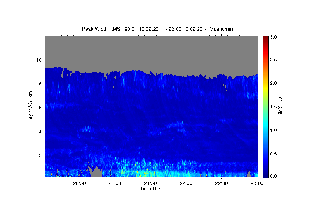This screenshot has height=213, width=319.
Task: Click the colorbar value 1.5
Action: coord(274,107)
